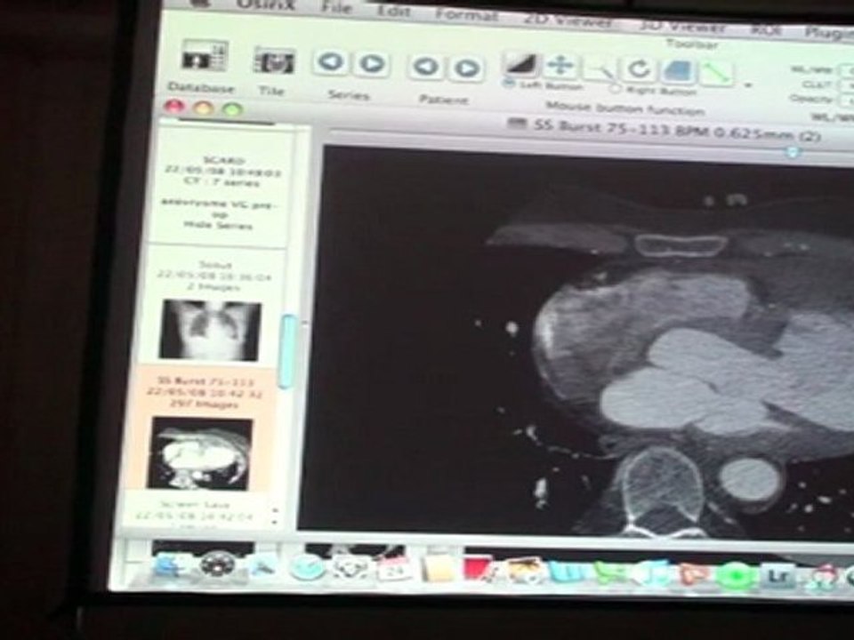This screenshot has width=854, height=640.
Task: Open the Format menu
Action: [467, 15]
